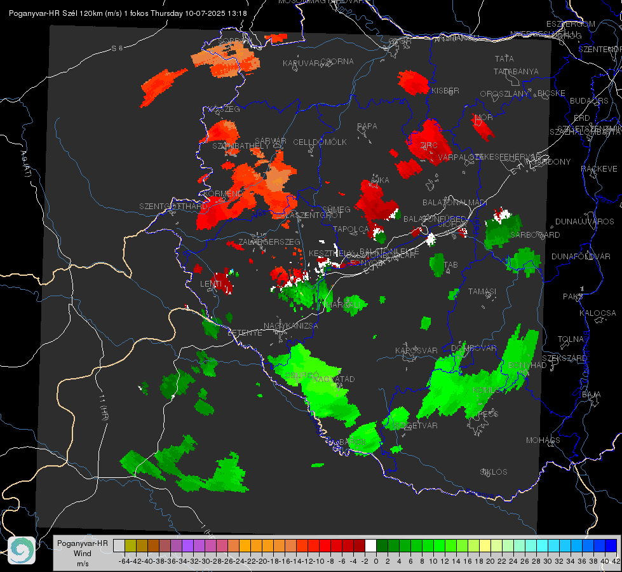Viewport: 622px width, 572px height.
Task: Click the BALATONALMADI label
Action: [x=455, y=203]
